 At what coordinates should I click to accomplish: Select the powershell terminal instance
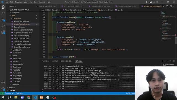click(168, 65)
